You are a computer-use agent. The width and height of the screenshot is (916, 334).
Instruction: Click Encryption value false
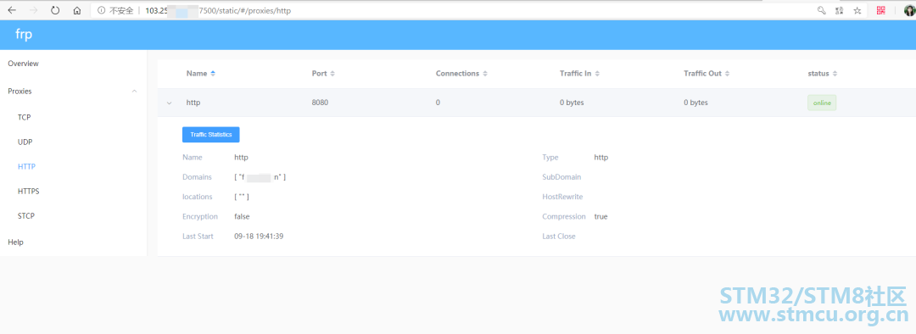[242, 217]
